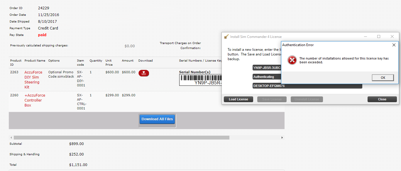Click the red error icon in dialog
The height and width of the screenshot is (171, 401).
pyautogui.click(x=292, y=60)
